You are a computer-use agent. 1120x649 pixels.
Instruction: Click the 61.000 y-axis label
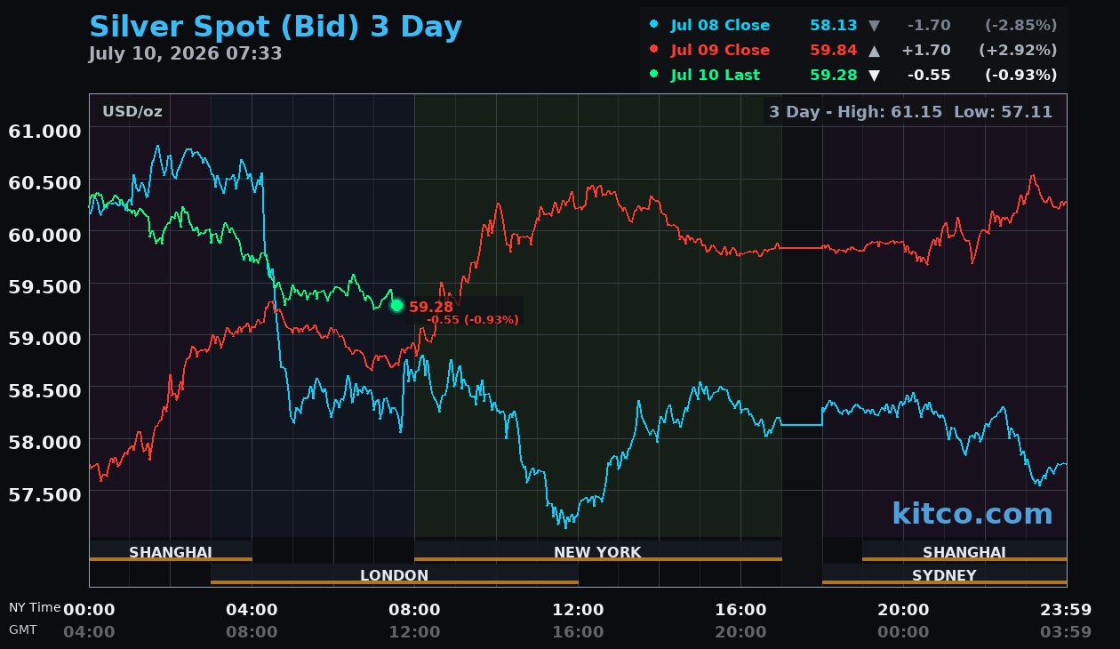coord(44,131)
